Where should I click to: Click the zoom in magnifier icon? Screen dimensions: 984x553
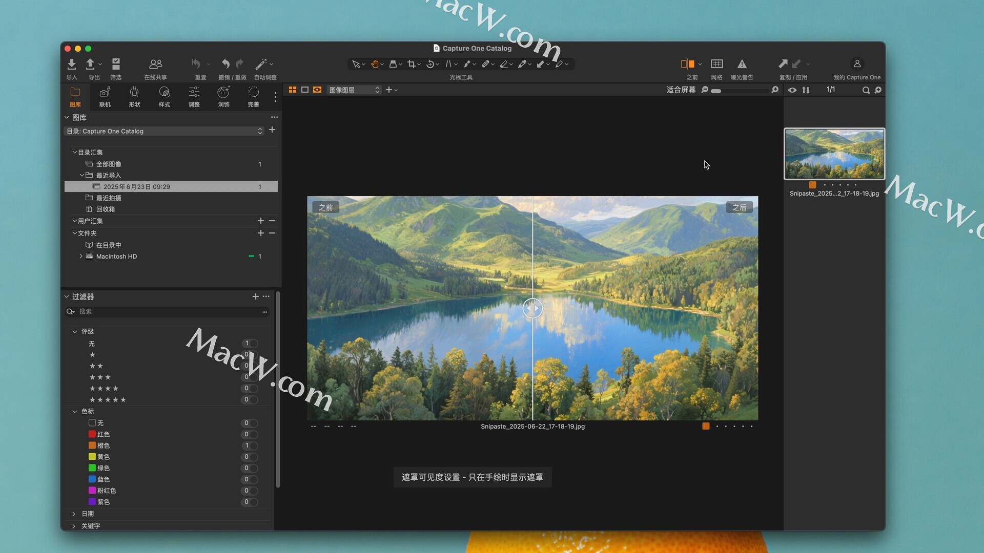[775, 90]
